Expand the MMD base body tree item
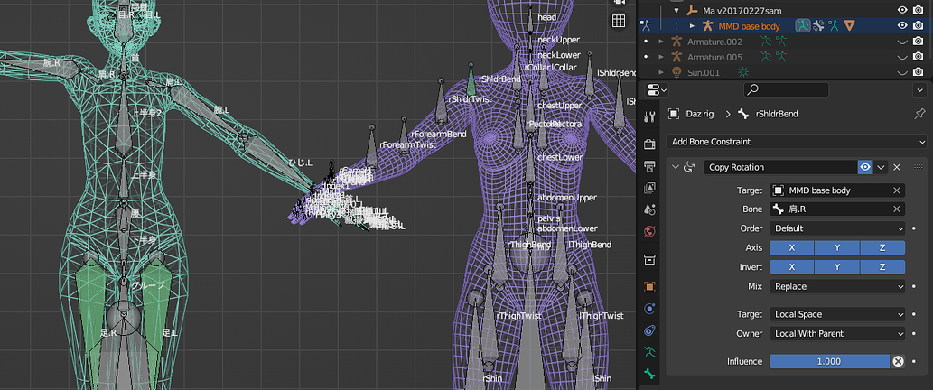 pos(692,25)
